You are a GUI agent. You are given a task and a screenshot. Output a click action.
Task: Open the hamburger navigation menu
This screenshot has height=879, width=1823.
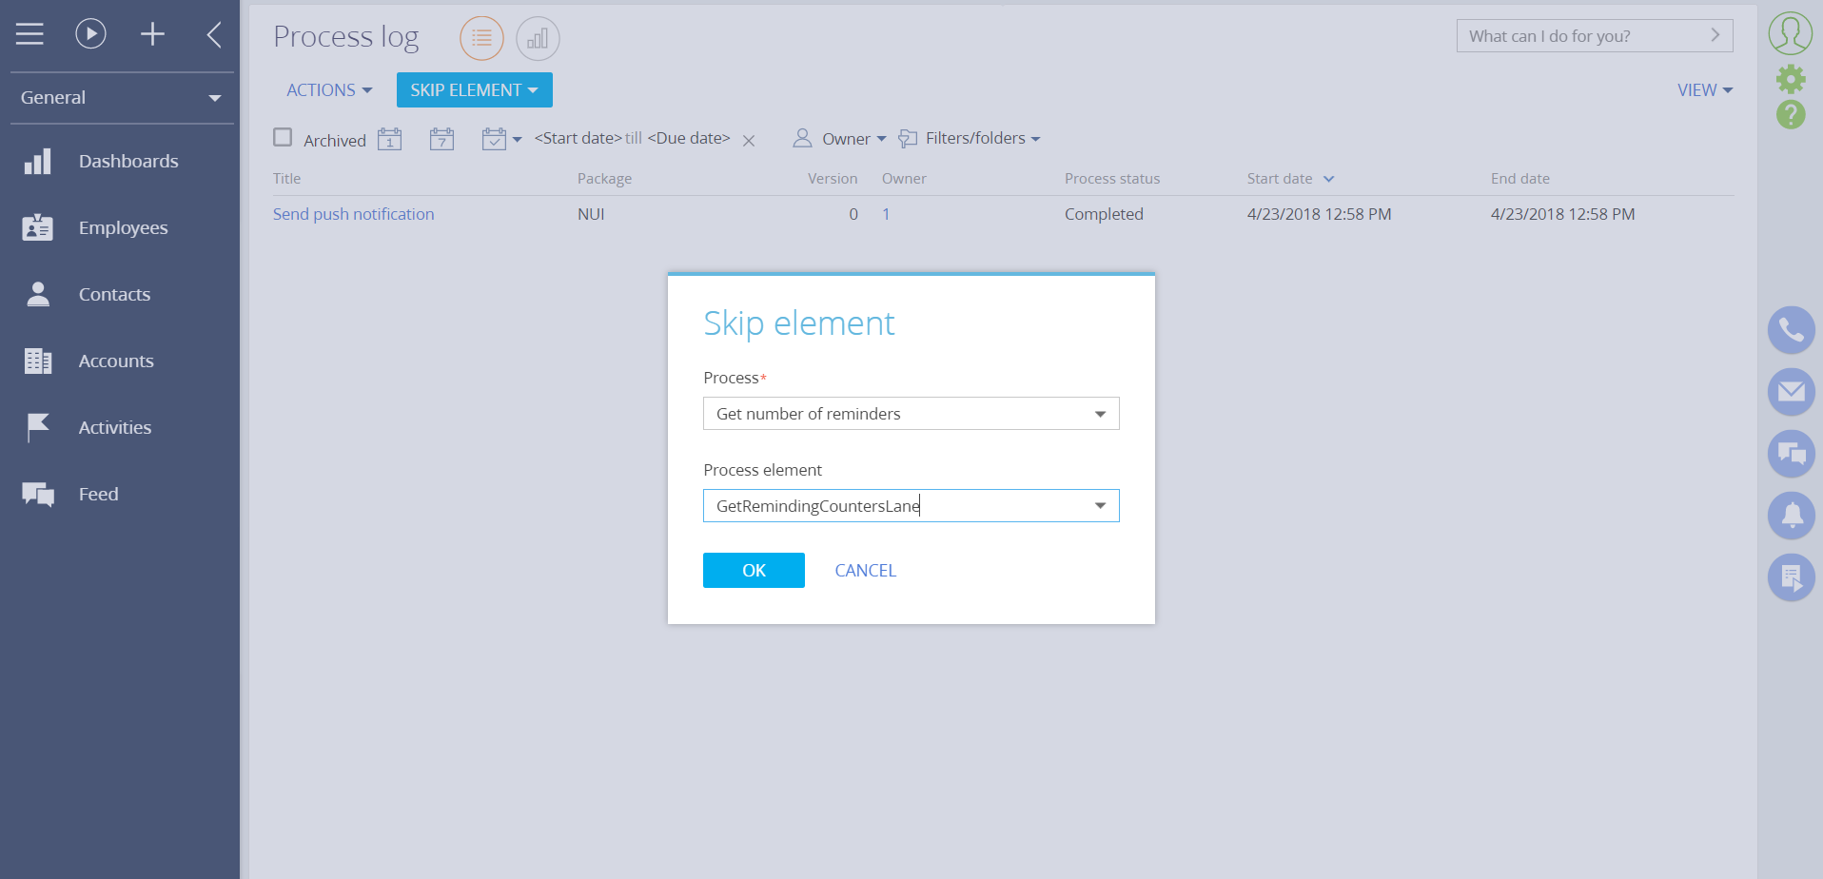coord(29,35)
